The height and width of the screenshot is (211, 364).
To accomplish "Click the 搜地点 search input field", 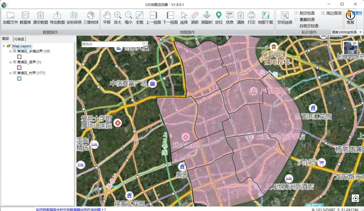I will (112, 44).
